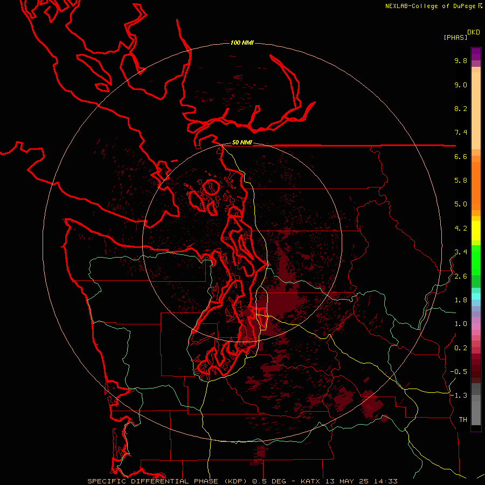Click the 0.5 DEG elevation text
The image size is (485, 485).
269,481
